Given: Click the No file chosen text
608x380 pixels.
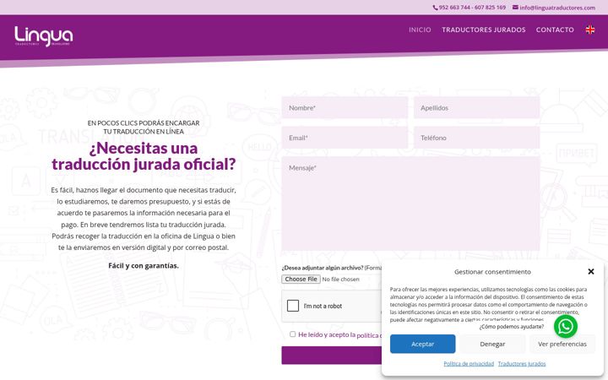Looking at the screenshot, I should [x=340, y=280].
